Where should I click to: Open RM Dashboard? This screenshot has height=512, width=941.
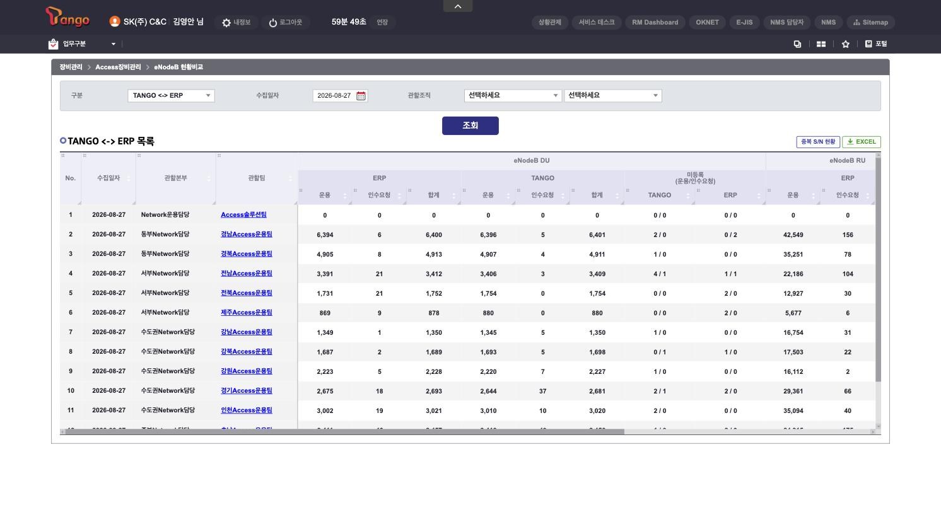tap(655, 23)
